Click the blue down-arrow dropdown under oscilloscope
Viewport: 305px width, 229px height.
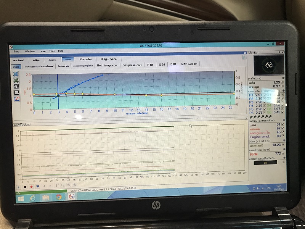click(x=37, y=186)
